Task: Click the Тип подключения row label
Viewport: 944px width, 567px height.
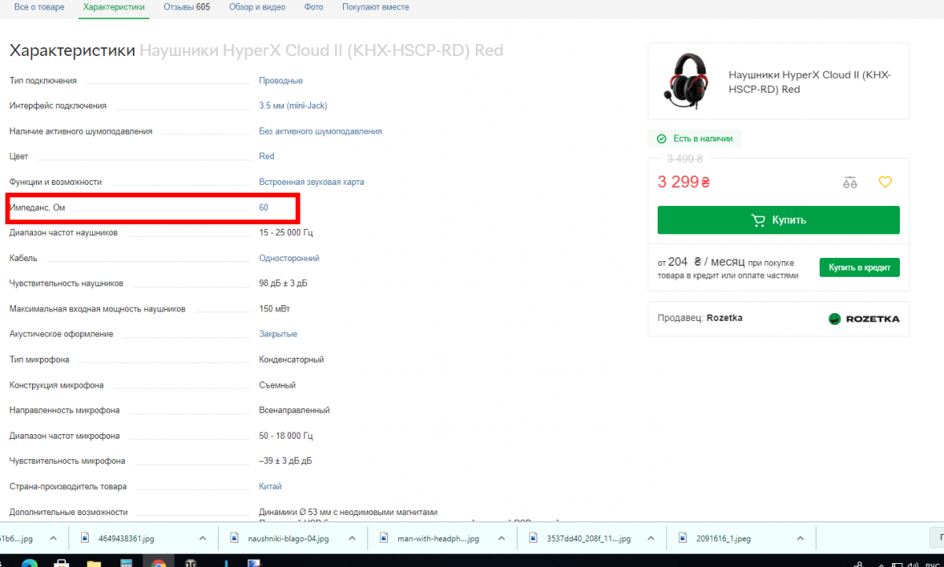Action: (43, 81)
